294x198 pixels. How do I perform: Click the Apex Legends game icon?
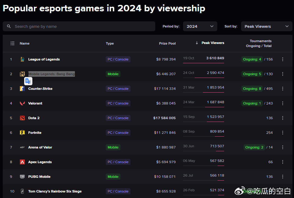[x=22, y=162]
